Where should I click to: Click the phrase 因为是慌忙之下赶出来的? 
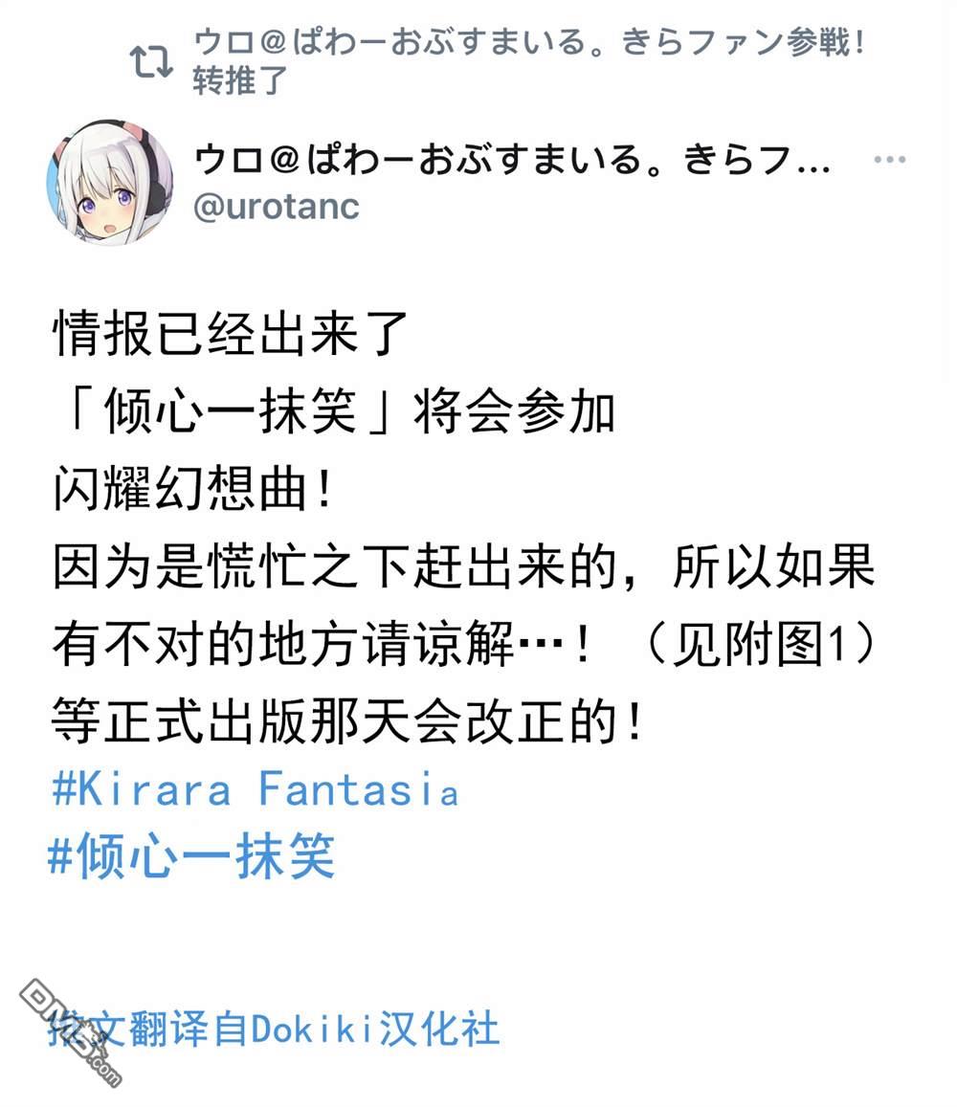point(336,566)
